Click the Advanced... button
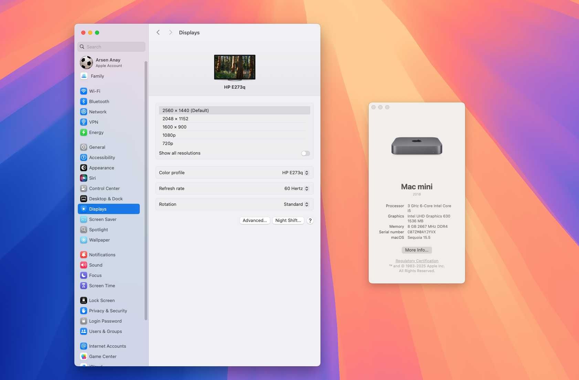The height and width of the screenshot is (380, 579). [x=255, y=221]
